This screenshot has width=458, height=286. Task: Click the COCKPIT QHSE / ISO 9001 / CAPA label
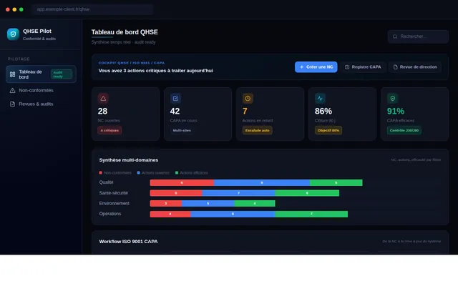(132, 63)
